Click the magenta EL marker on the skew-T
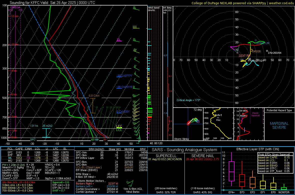The height and width of the screenshot is (195, 295). pos(119,40)
